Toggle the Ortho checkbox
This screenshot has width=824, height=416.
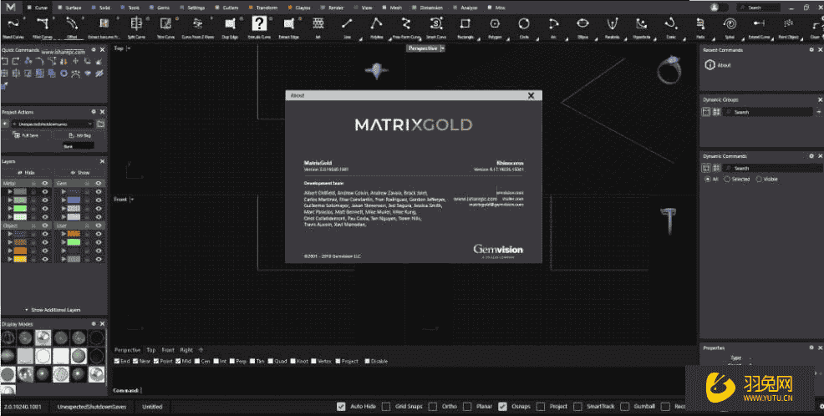[433, 407]
